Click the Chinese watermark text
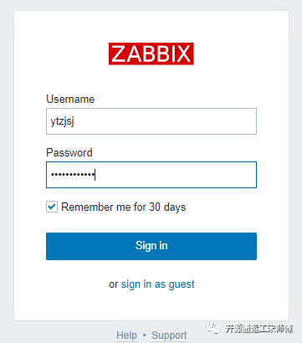This screenshot has width=302, height=343. 259,329
